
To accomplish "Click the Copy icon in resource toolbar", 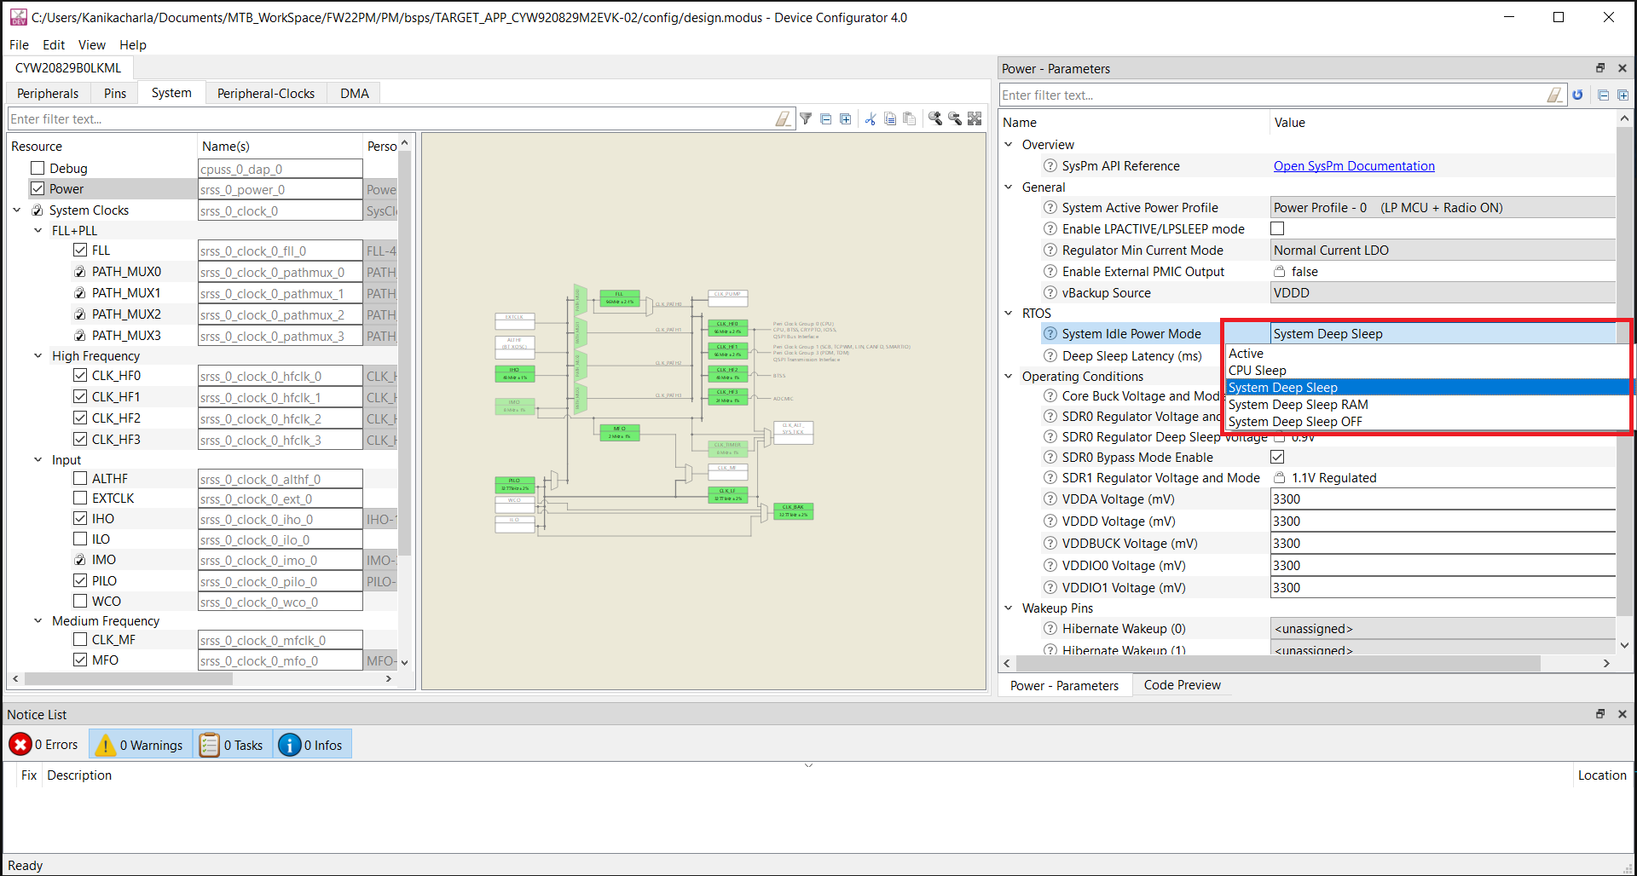I will 890,119.
